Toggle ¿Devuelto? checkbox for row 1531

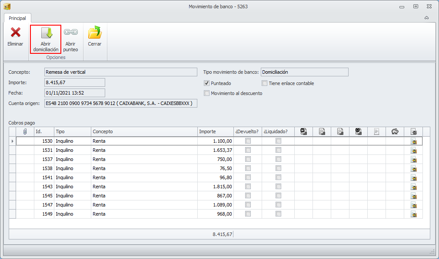[x=248, y=150]
